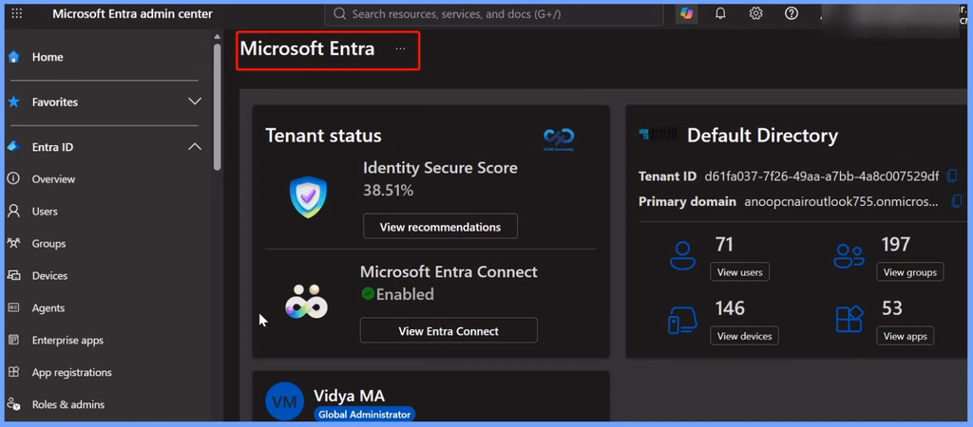
Task: Expand the Favorites section chevron
Action: click(195, 102)
